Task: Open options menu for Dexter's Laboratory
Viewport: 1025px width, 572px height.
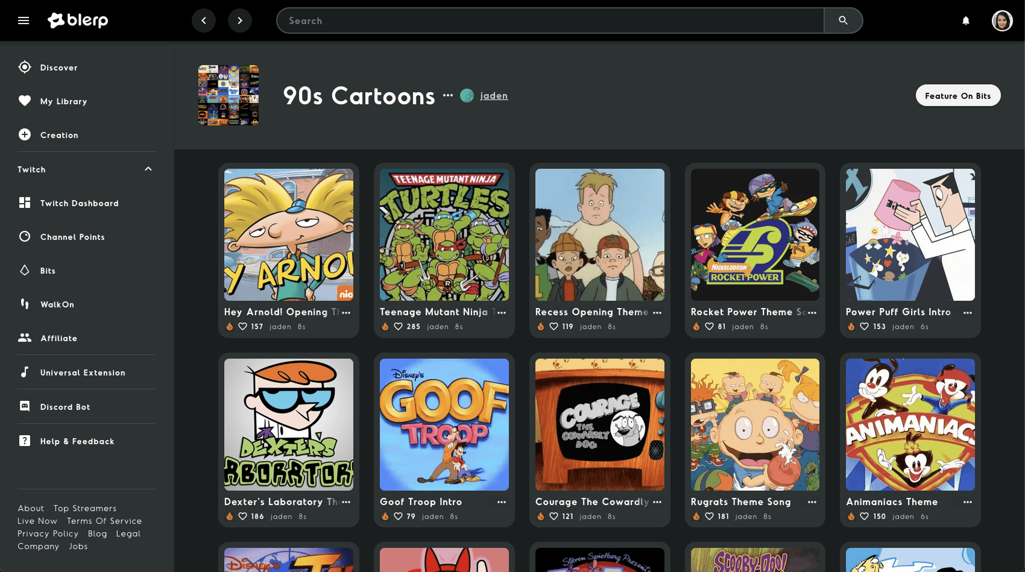Action: coord(346,501)
